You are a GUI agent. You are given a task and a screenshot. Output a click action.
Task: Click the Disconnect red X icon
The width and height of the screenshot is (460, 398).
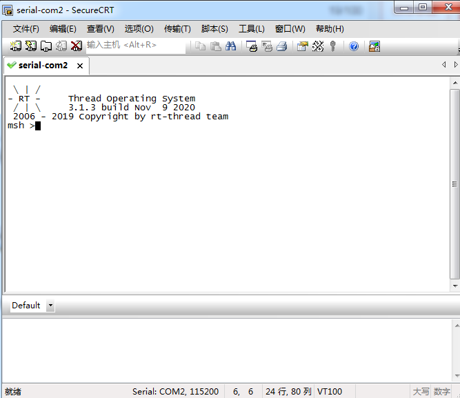point(77,46)
